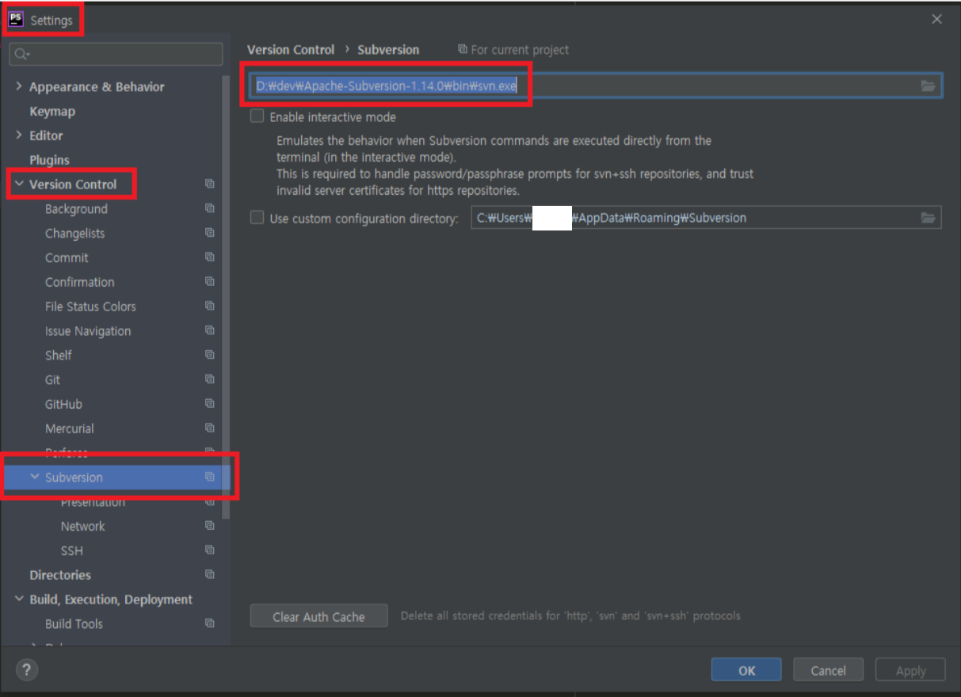
Task: Select Mercurial settings
Action: click(69, 428)
